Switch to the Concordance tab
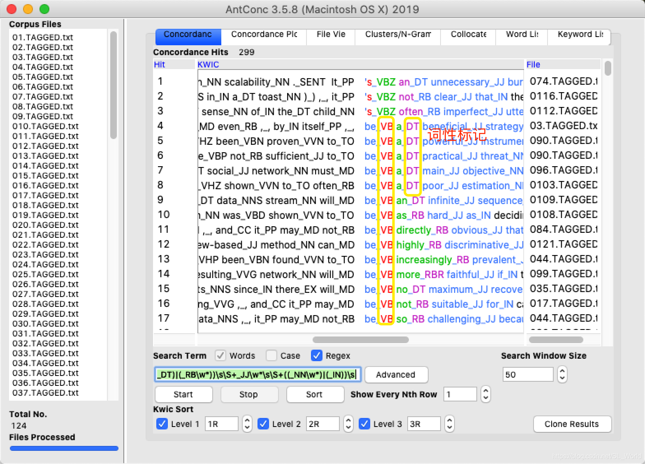 pyautogui.click(x=188, y=36)
